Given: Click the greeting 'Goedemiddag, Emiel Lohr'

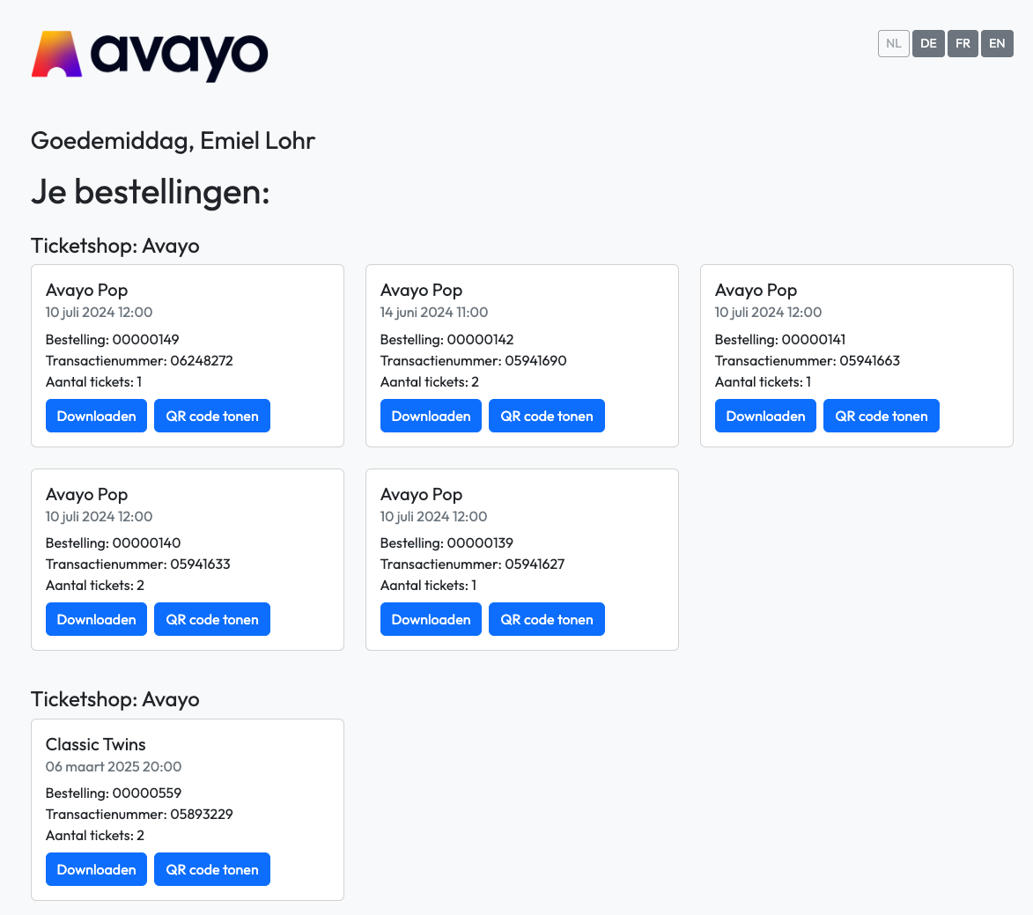Looking at the screenshot, I should coord(173,141).
